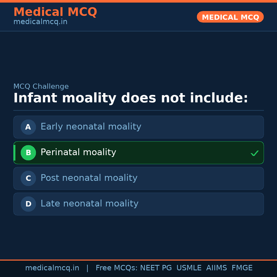Click the NEET PG footer label
Image resolution: width=277 pixels, height=277 pixels.
156,268
